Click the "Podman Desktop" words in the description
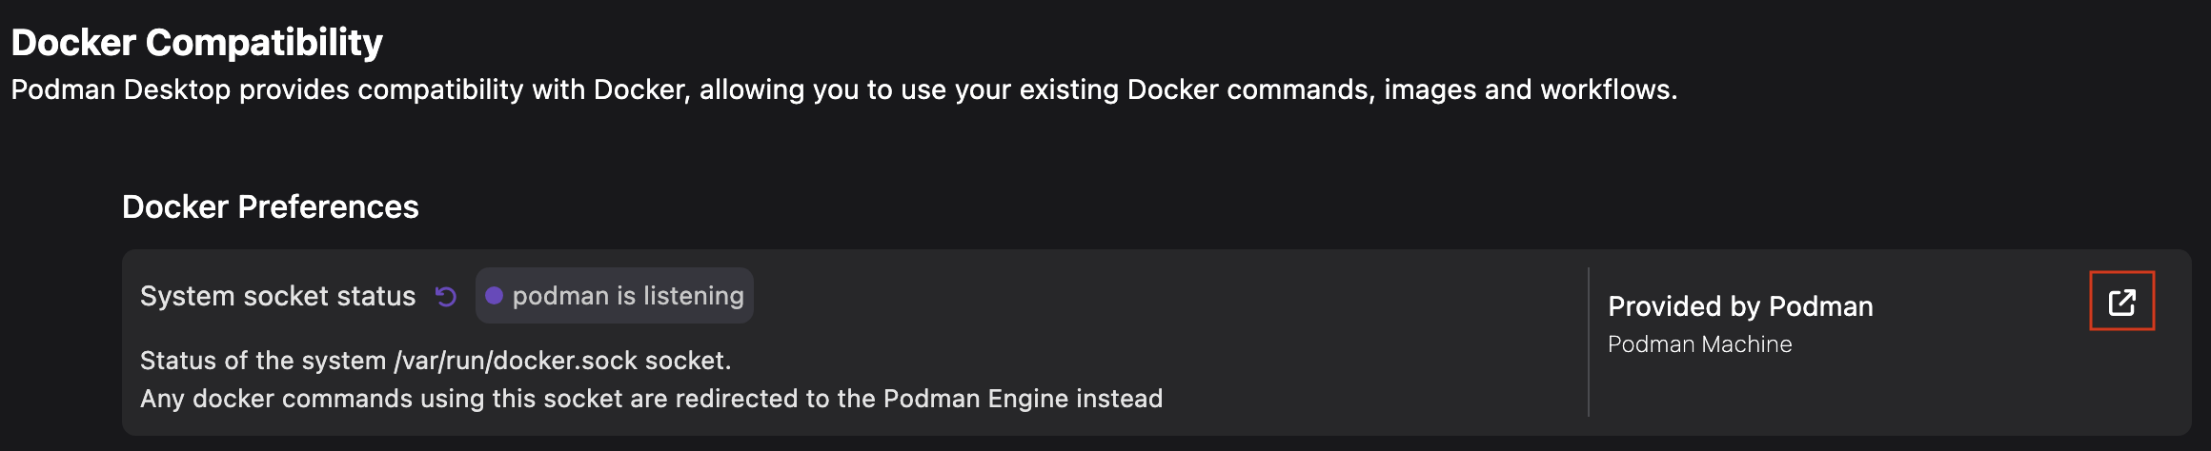2211x451 pixels. pyautogui.click(x=120, y=89)
